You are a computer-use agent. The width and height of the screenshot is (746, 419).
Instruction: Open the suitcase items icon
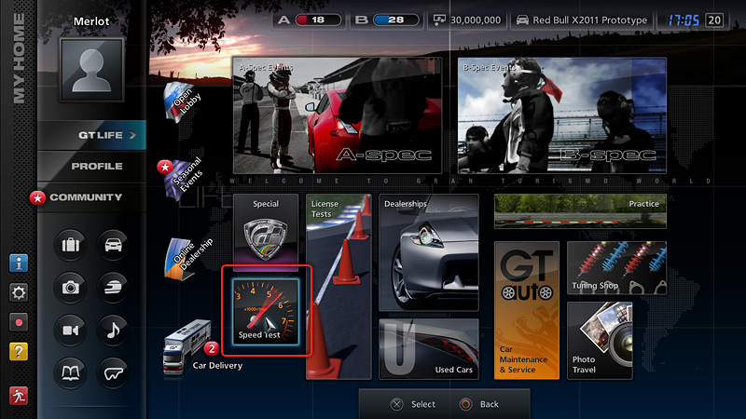(x=71, y=247)
